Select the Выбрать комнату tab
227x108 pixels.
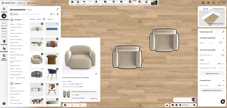tap(218, 9)
